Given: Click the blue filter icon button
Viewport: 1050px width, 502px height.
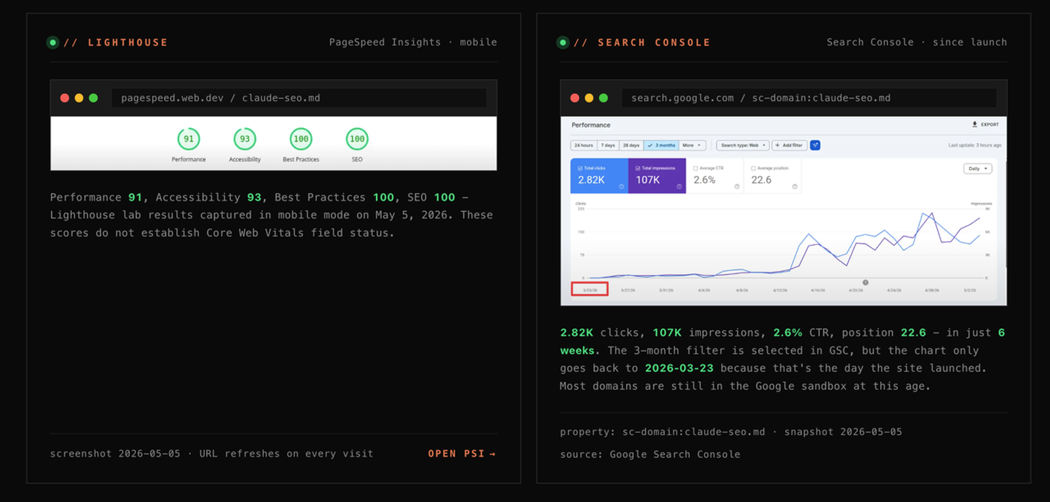Looking at the screenshot, I should coord(815,145).
